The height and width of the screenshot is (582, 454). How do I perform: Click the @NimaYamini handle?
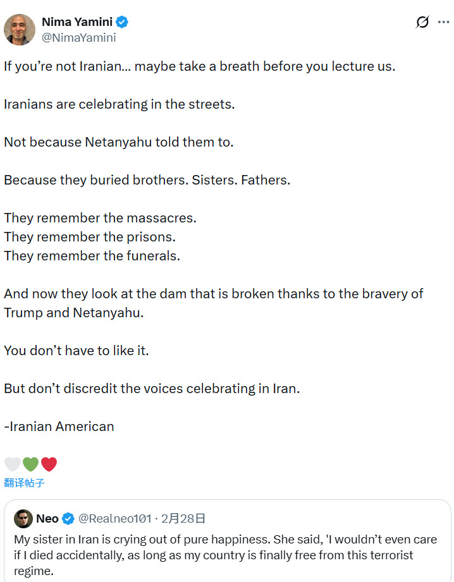pyautogui.click(x=78, y=37)
